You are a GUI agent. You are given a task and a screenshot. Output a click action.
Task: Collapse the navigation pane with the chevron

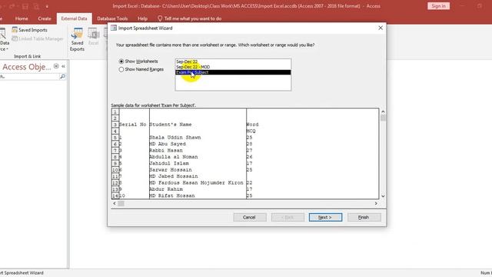coord(63,67)
